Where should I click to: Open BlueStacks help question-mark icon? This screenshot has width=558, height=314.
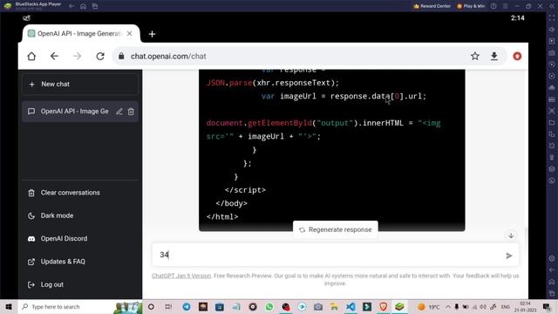pos(493,6)
